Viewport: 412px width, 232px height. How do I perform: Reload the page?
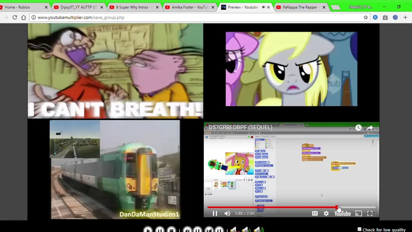15,17
